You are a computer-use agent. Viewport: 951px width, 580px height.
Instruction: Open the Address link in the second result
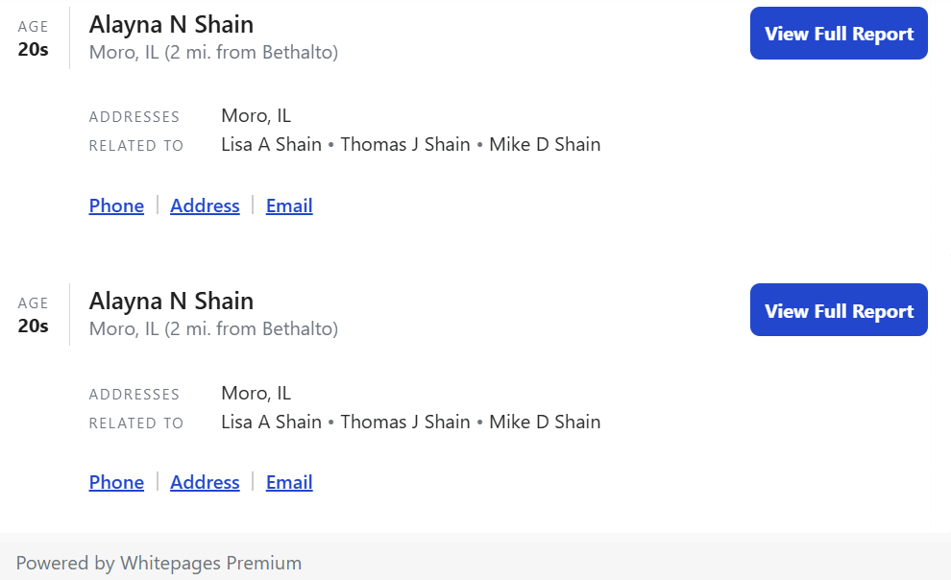click(205, 482)
